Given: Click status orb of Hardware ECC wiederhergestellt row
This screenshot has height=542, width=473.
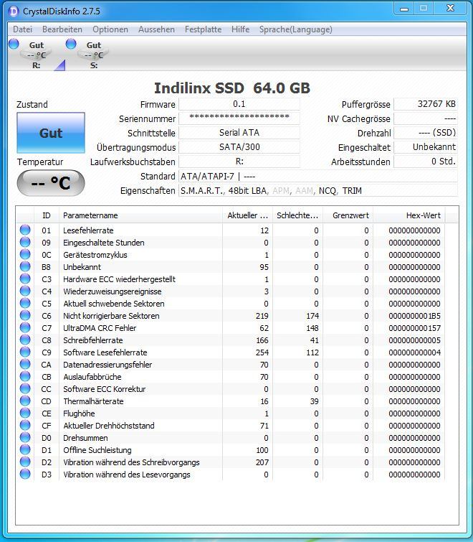Looking at the screenshot, I should tap(25, 279).
